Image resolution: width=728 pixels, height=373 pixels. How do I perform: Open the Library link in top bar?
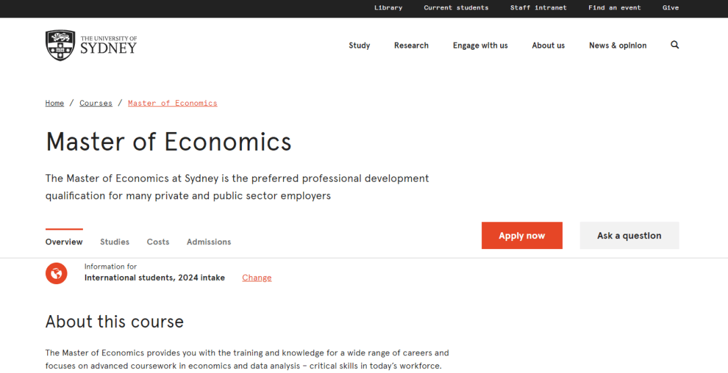388,8
